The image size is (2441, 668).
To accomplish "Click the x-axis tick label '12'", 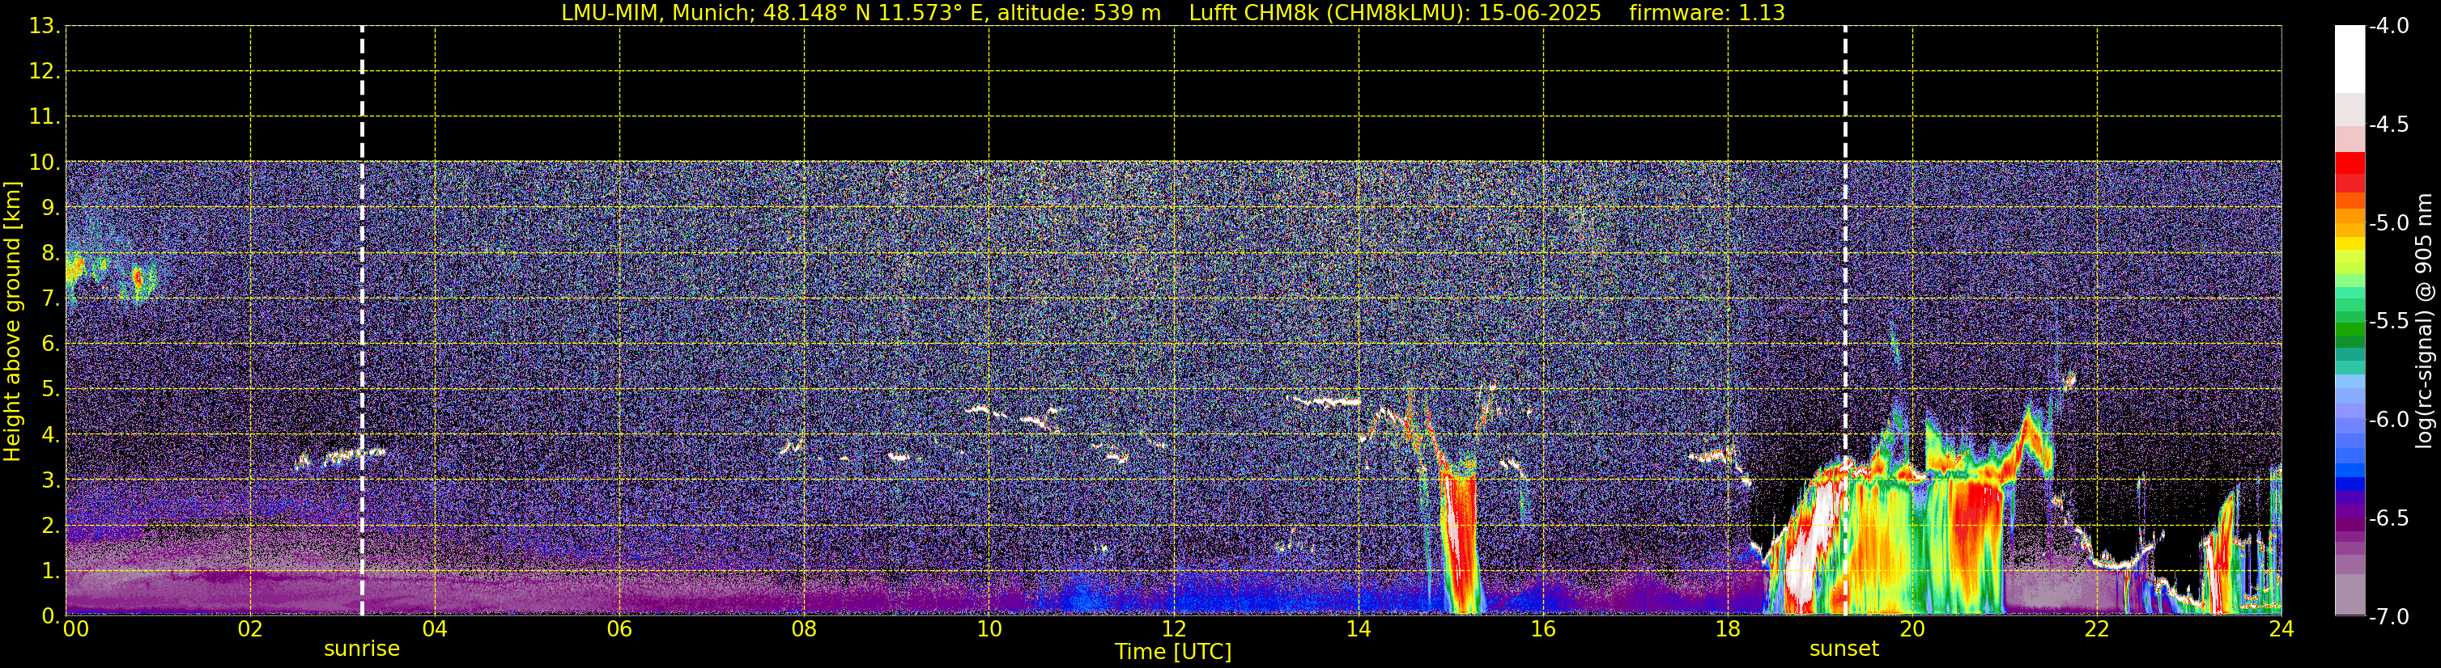I will (1173, 628).
